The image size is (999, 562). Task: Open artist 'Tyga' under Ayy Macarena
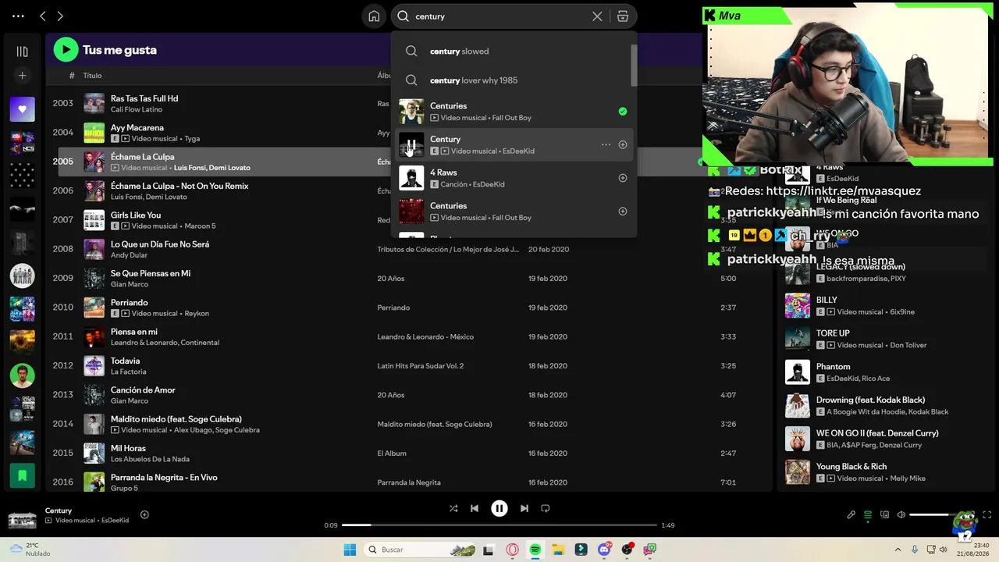click(x=192, y=139)
